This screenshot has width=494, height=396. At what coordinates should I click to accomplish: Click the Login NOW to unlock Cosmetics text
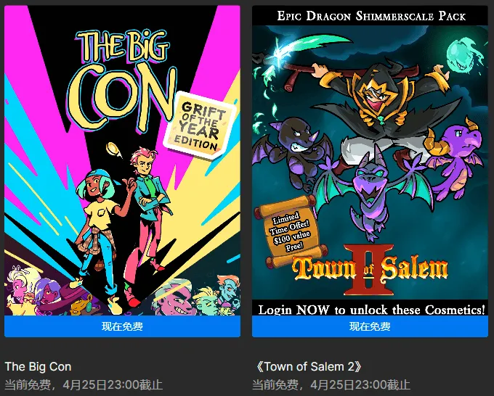coord(371,310)
